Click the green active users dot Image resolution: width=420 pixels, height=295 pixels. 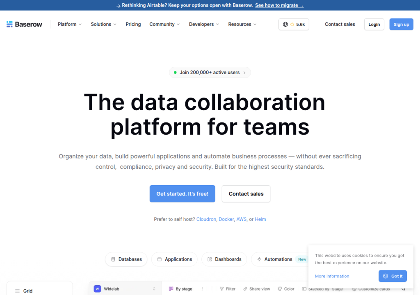[x=175, y=73]
